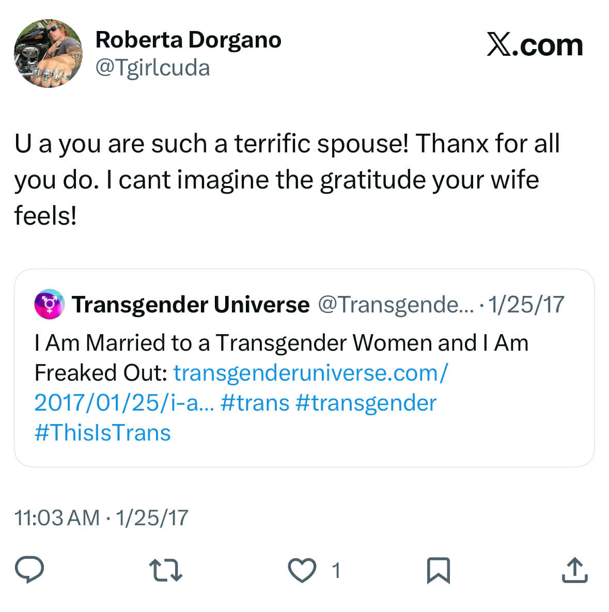Repost this tweet with the retweet icon

pyautogui.click(x=165, y=570)
